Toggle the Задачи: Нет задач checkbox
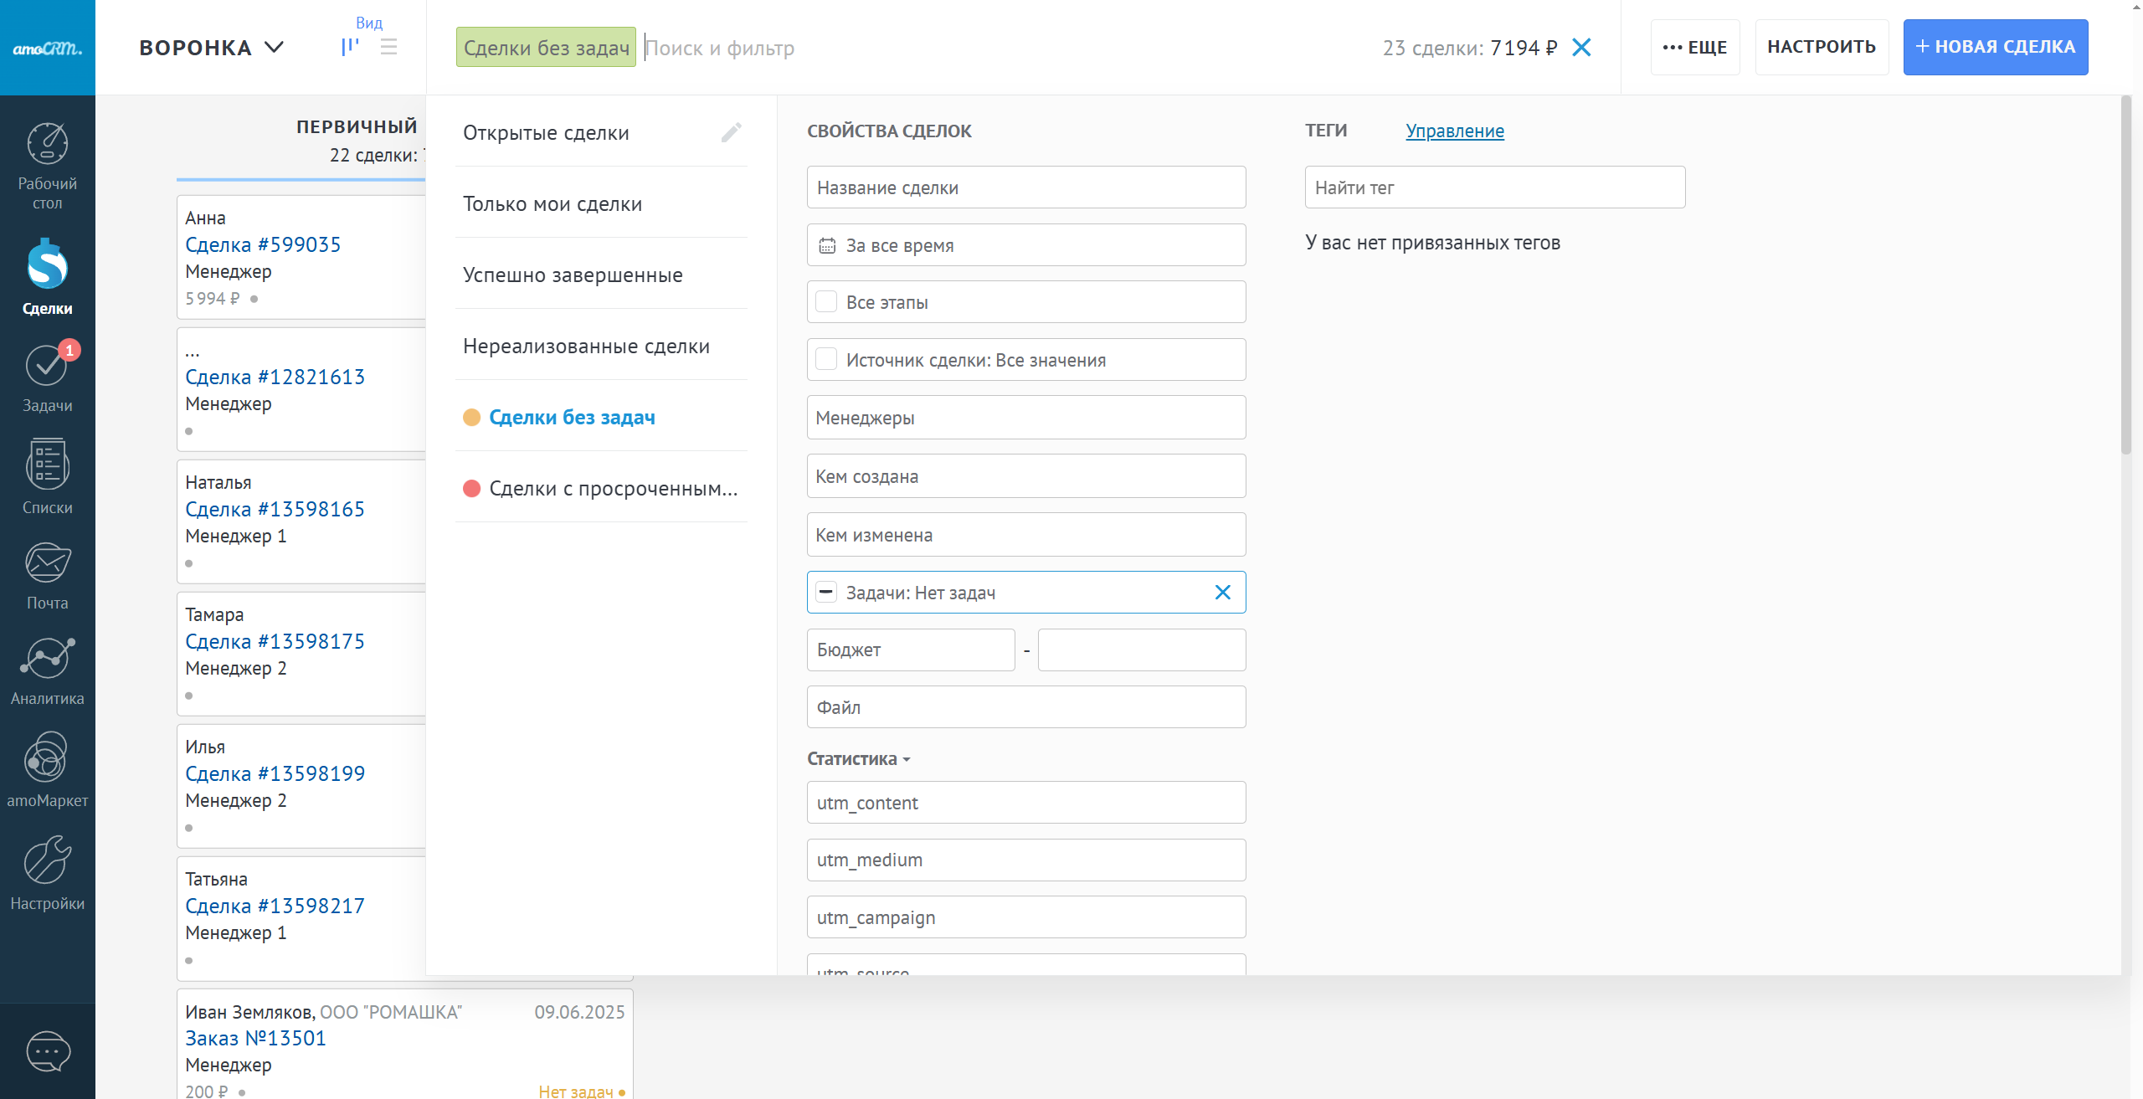This screenshot has height=1099, width=2143. [x=826, y=593]
